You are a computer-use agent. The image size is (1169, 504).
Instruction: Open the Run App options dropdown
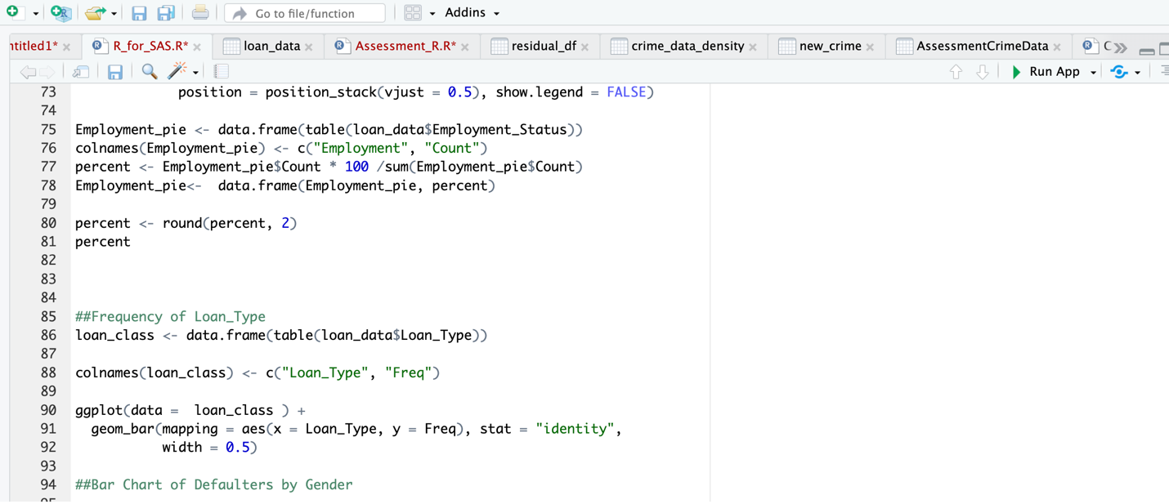[x=1093, y=73]
